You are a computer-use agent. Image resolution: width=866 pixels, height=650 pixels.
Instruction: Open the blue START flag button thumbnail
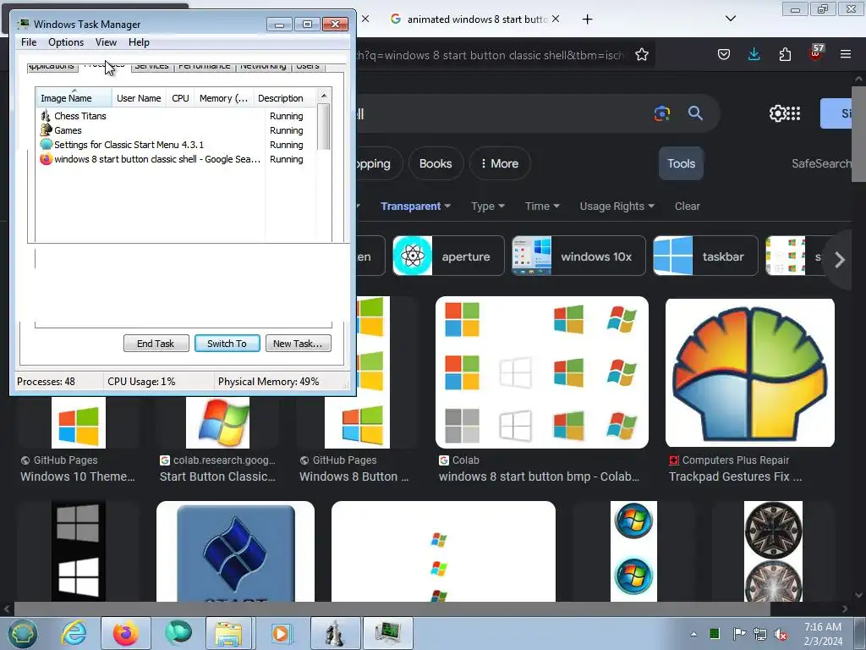point(235,552)
